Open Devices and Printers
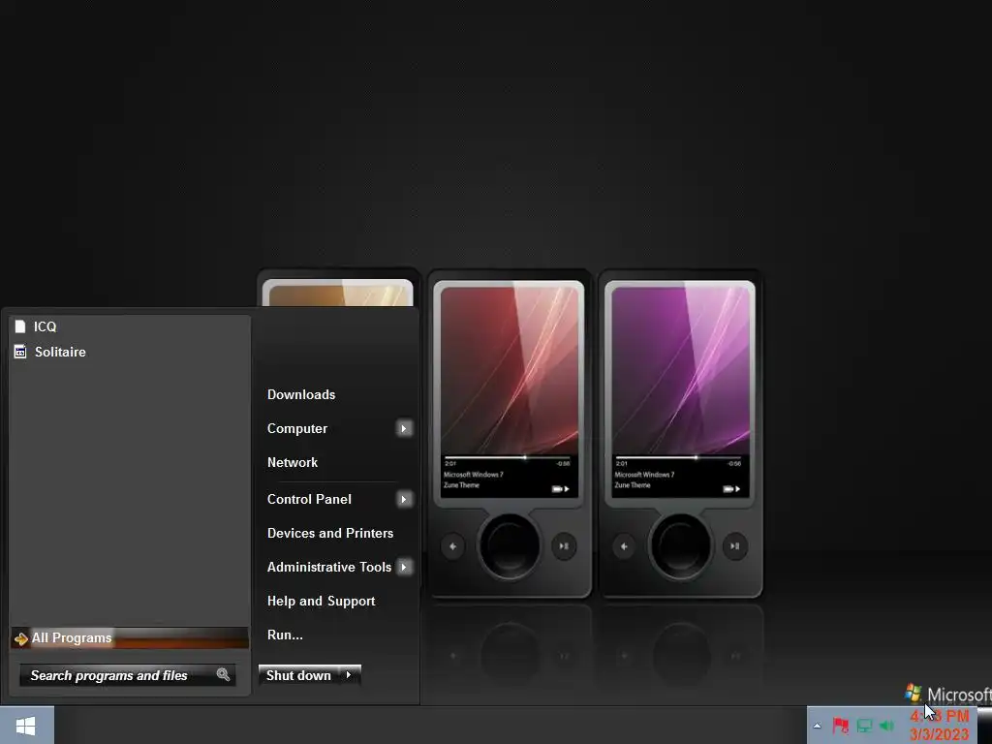The height and width of the screenshot is (744, 992). click(x=330, y=534)
